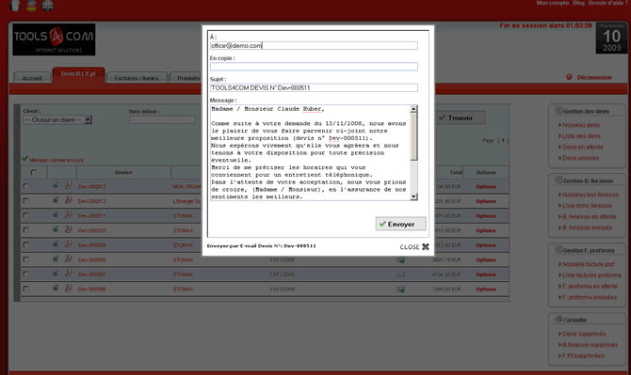Switch language with the French flag icon
Screen dimensions: 631x375
tap(15, 6)
